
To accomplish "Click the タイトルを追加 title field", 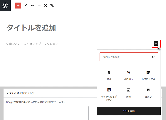I will 31,28.
